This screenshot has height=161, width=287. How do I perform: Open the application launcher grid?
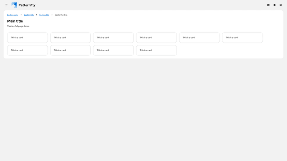pyautogui.click(x=268, y=5)
